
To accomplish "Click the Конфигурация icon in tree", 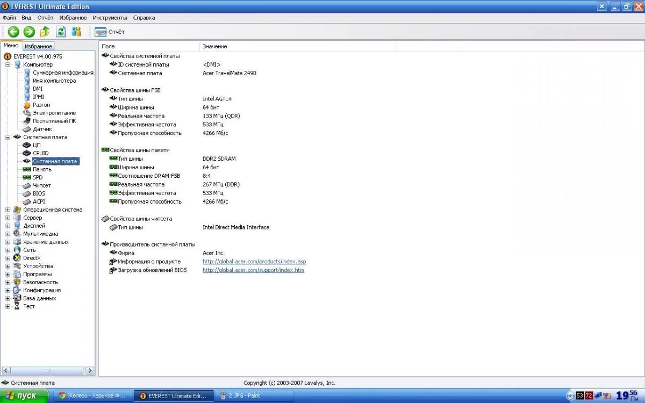I will click(17, 290).
